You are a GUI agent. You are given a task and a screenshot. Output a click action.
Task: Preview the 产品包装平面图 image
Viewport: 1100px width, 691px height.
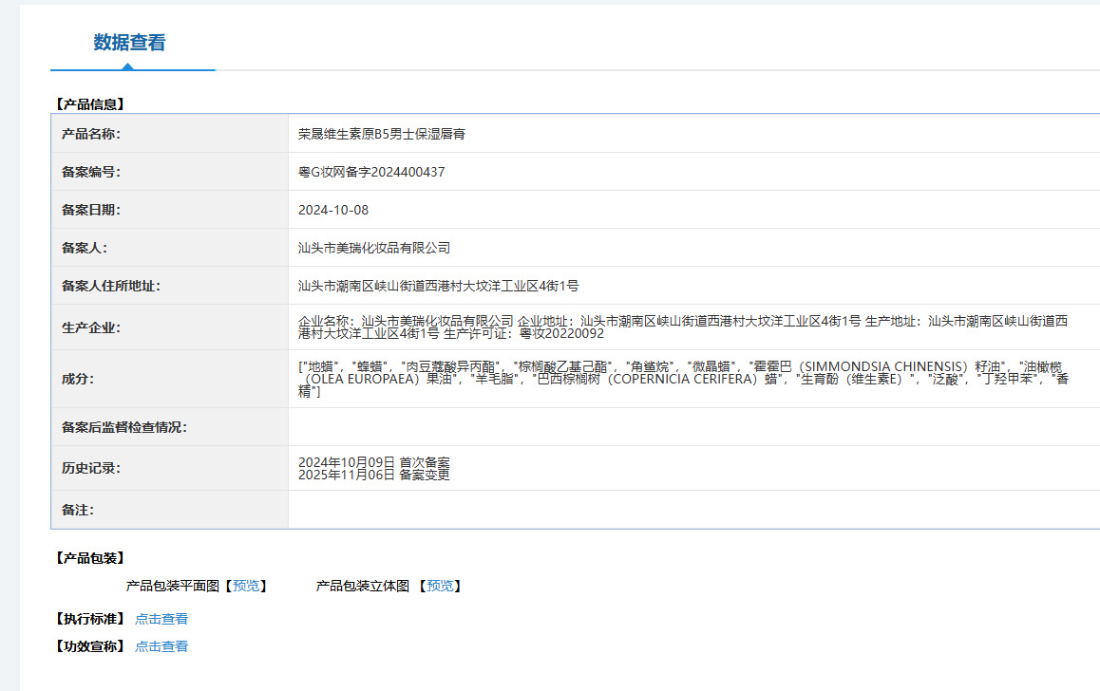[x=245, y=586]
